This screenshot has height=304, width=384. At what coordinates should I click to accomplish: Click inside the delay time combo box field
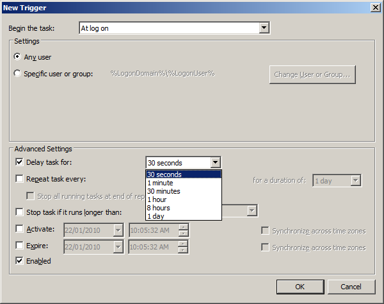coord(177,163)
